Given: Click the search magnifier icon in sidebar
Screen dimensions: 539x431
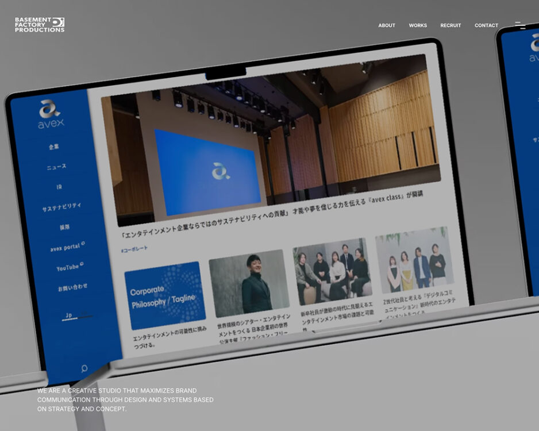Looking at the screenshot, I should [x=84, y=368].
